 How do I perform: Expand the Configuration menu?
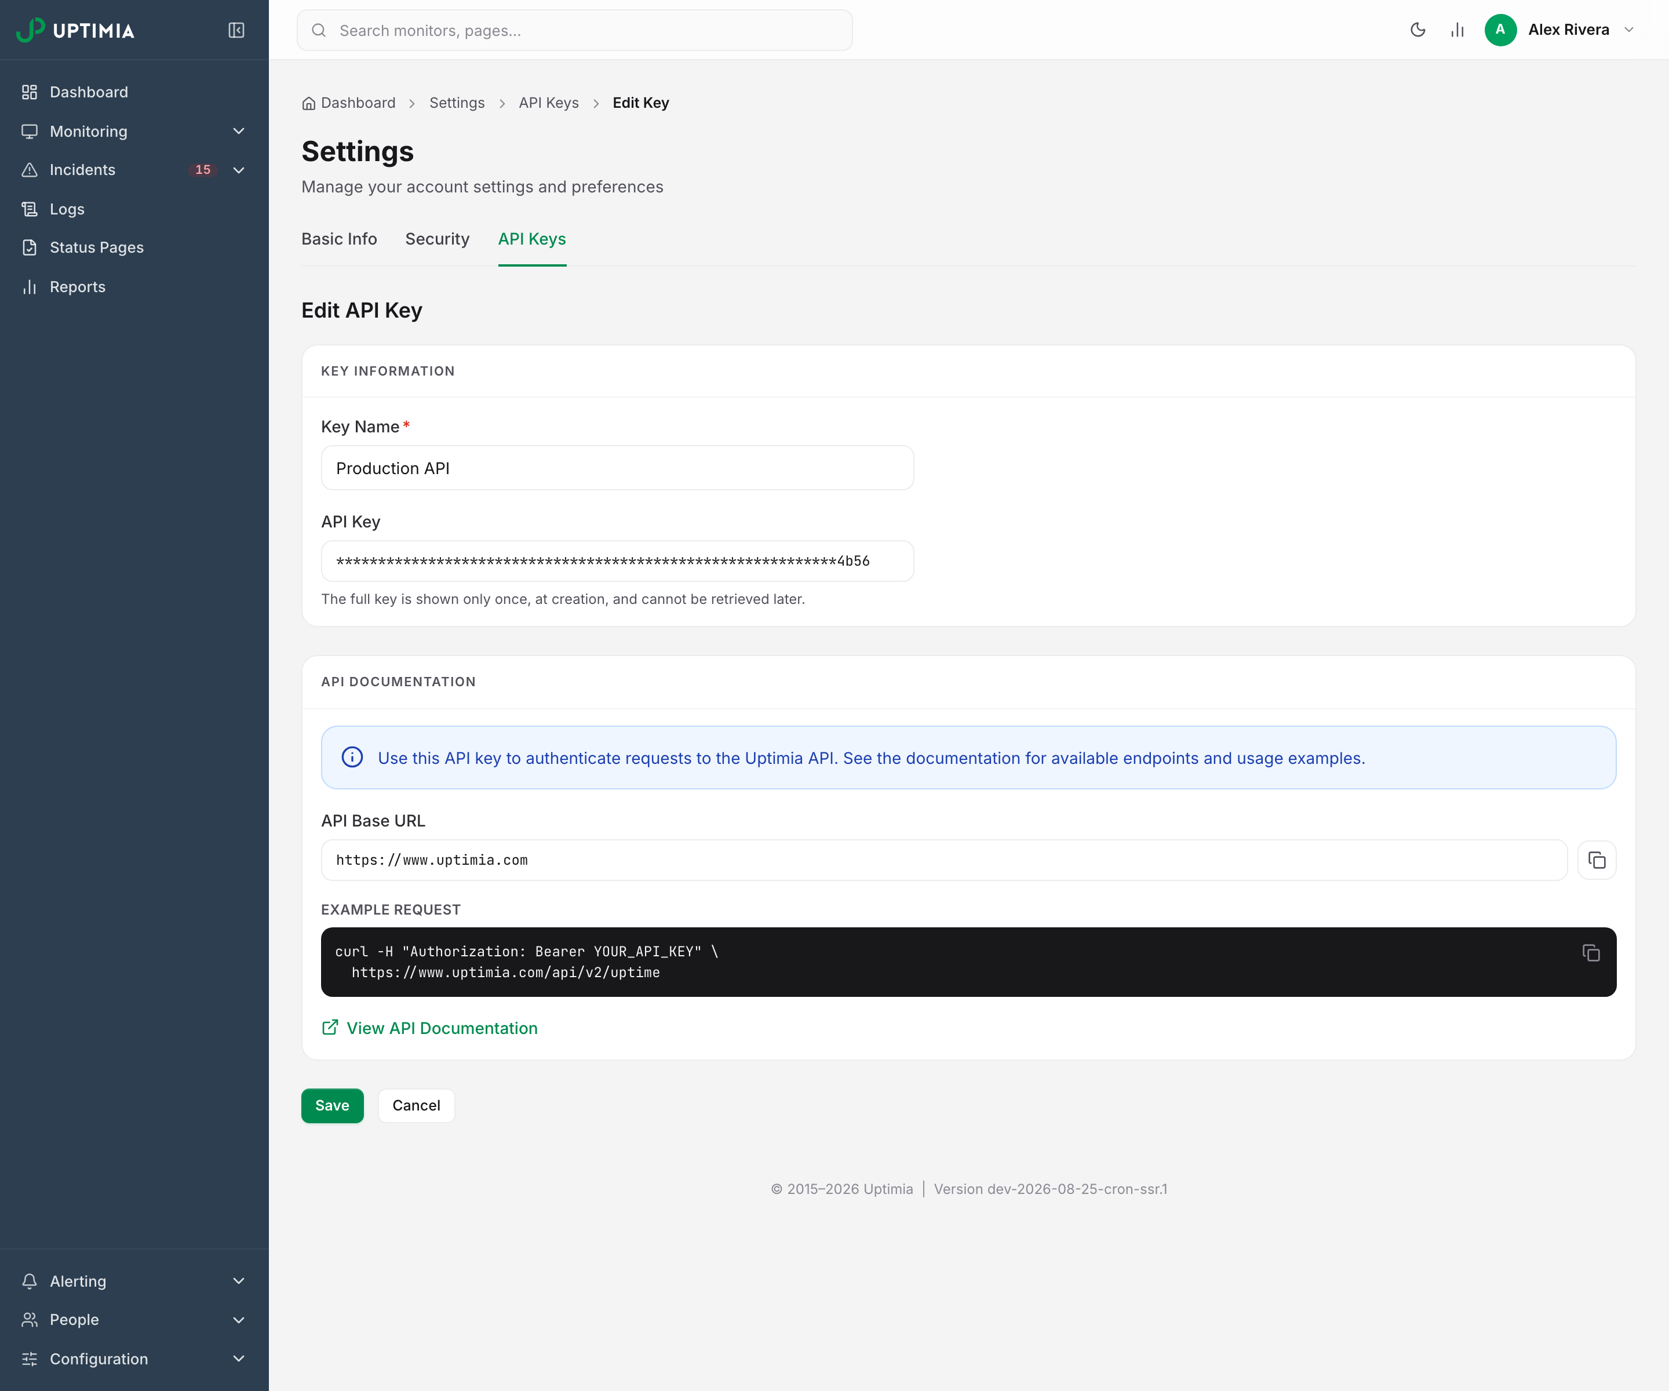tap(134, 1359)
